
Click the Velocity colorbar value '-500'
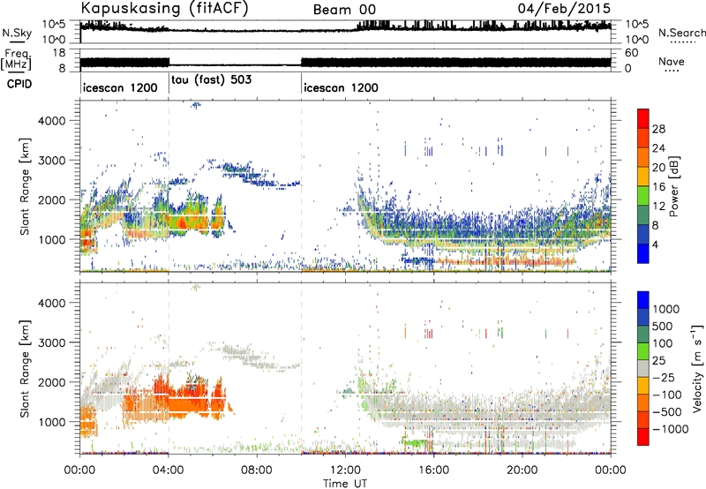[667, 411]
